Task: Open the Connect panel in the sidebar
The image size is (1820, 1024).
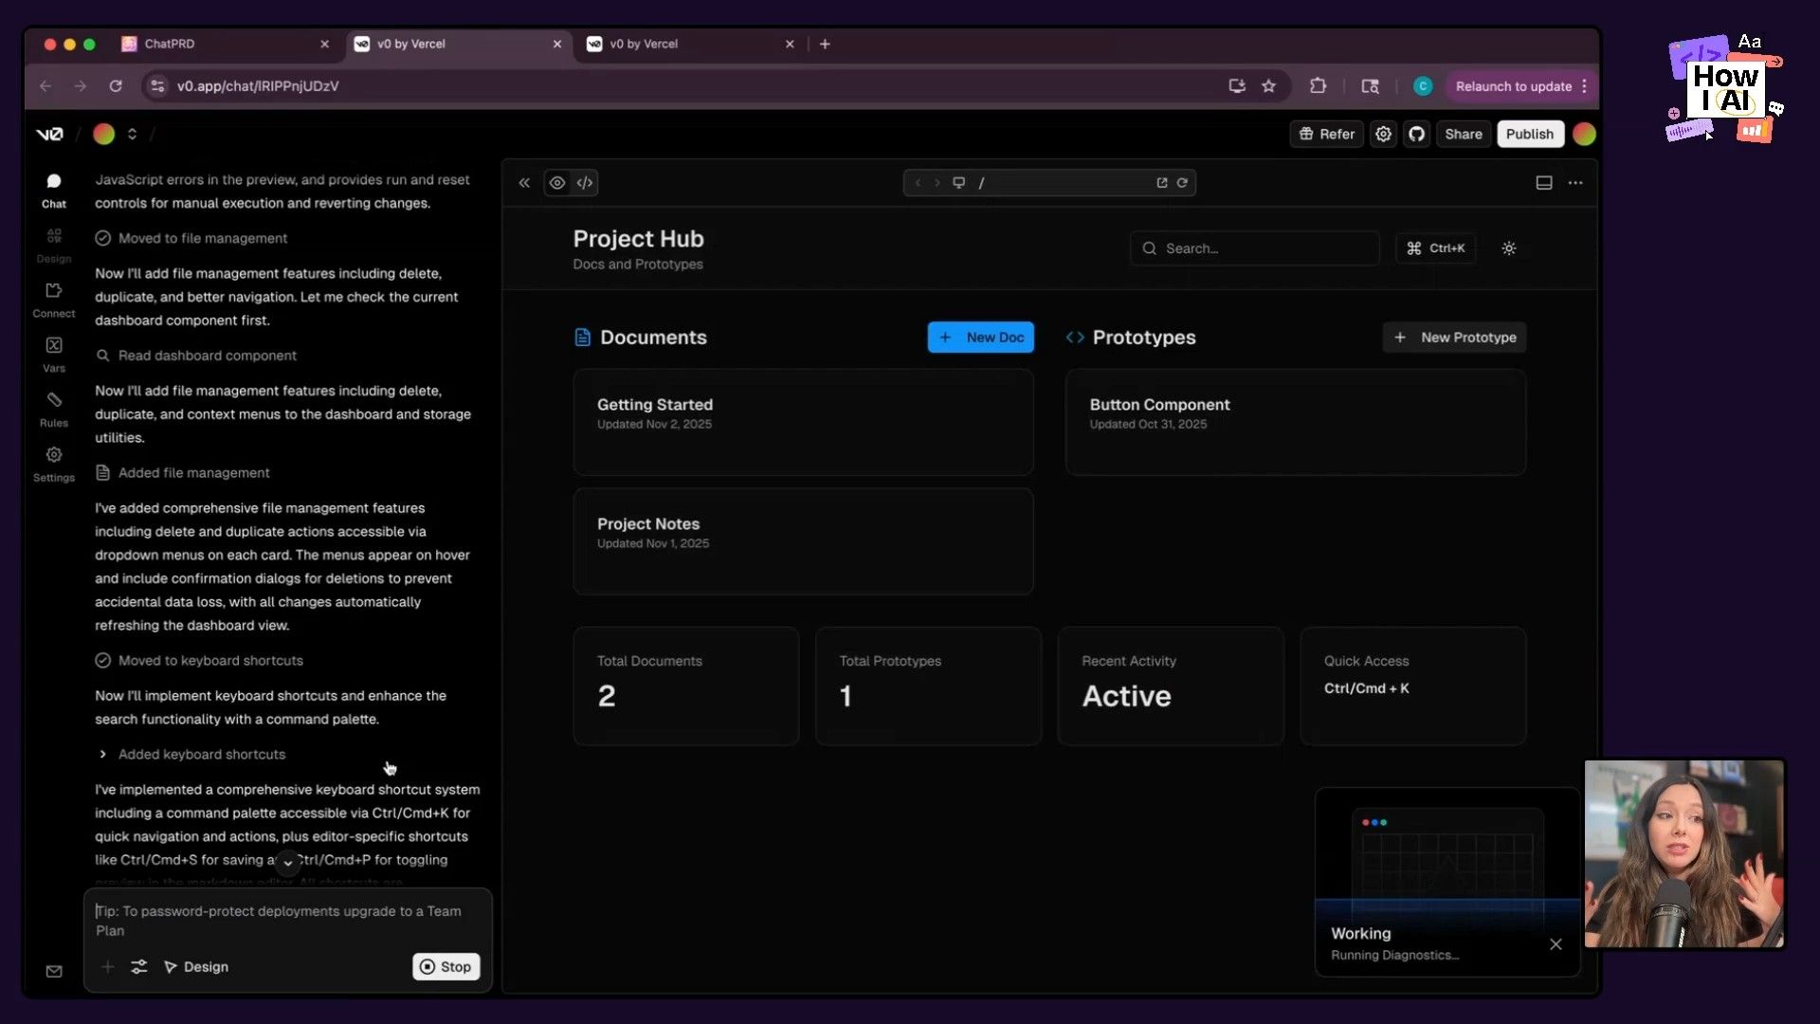Action: pos(54,300)
